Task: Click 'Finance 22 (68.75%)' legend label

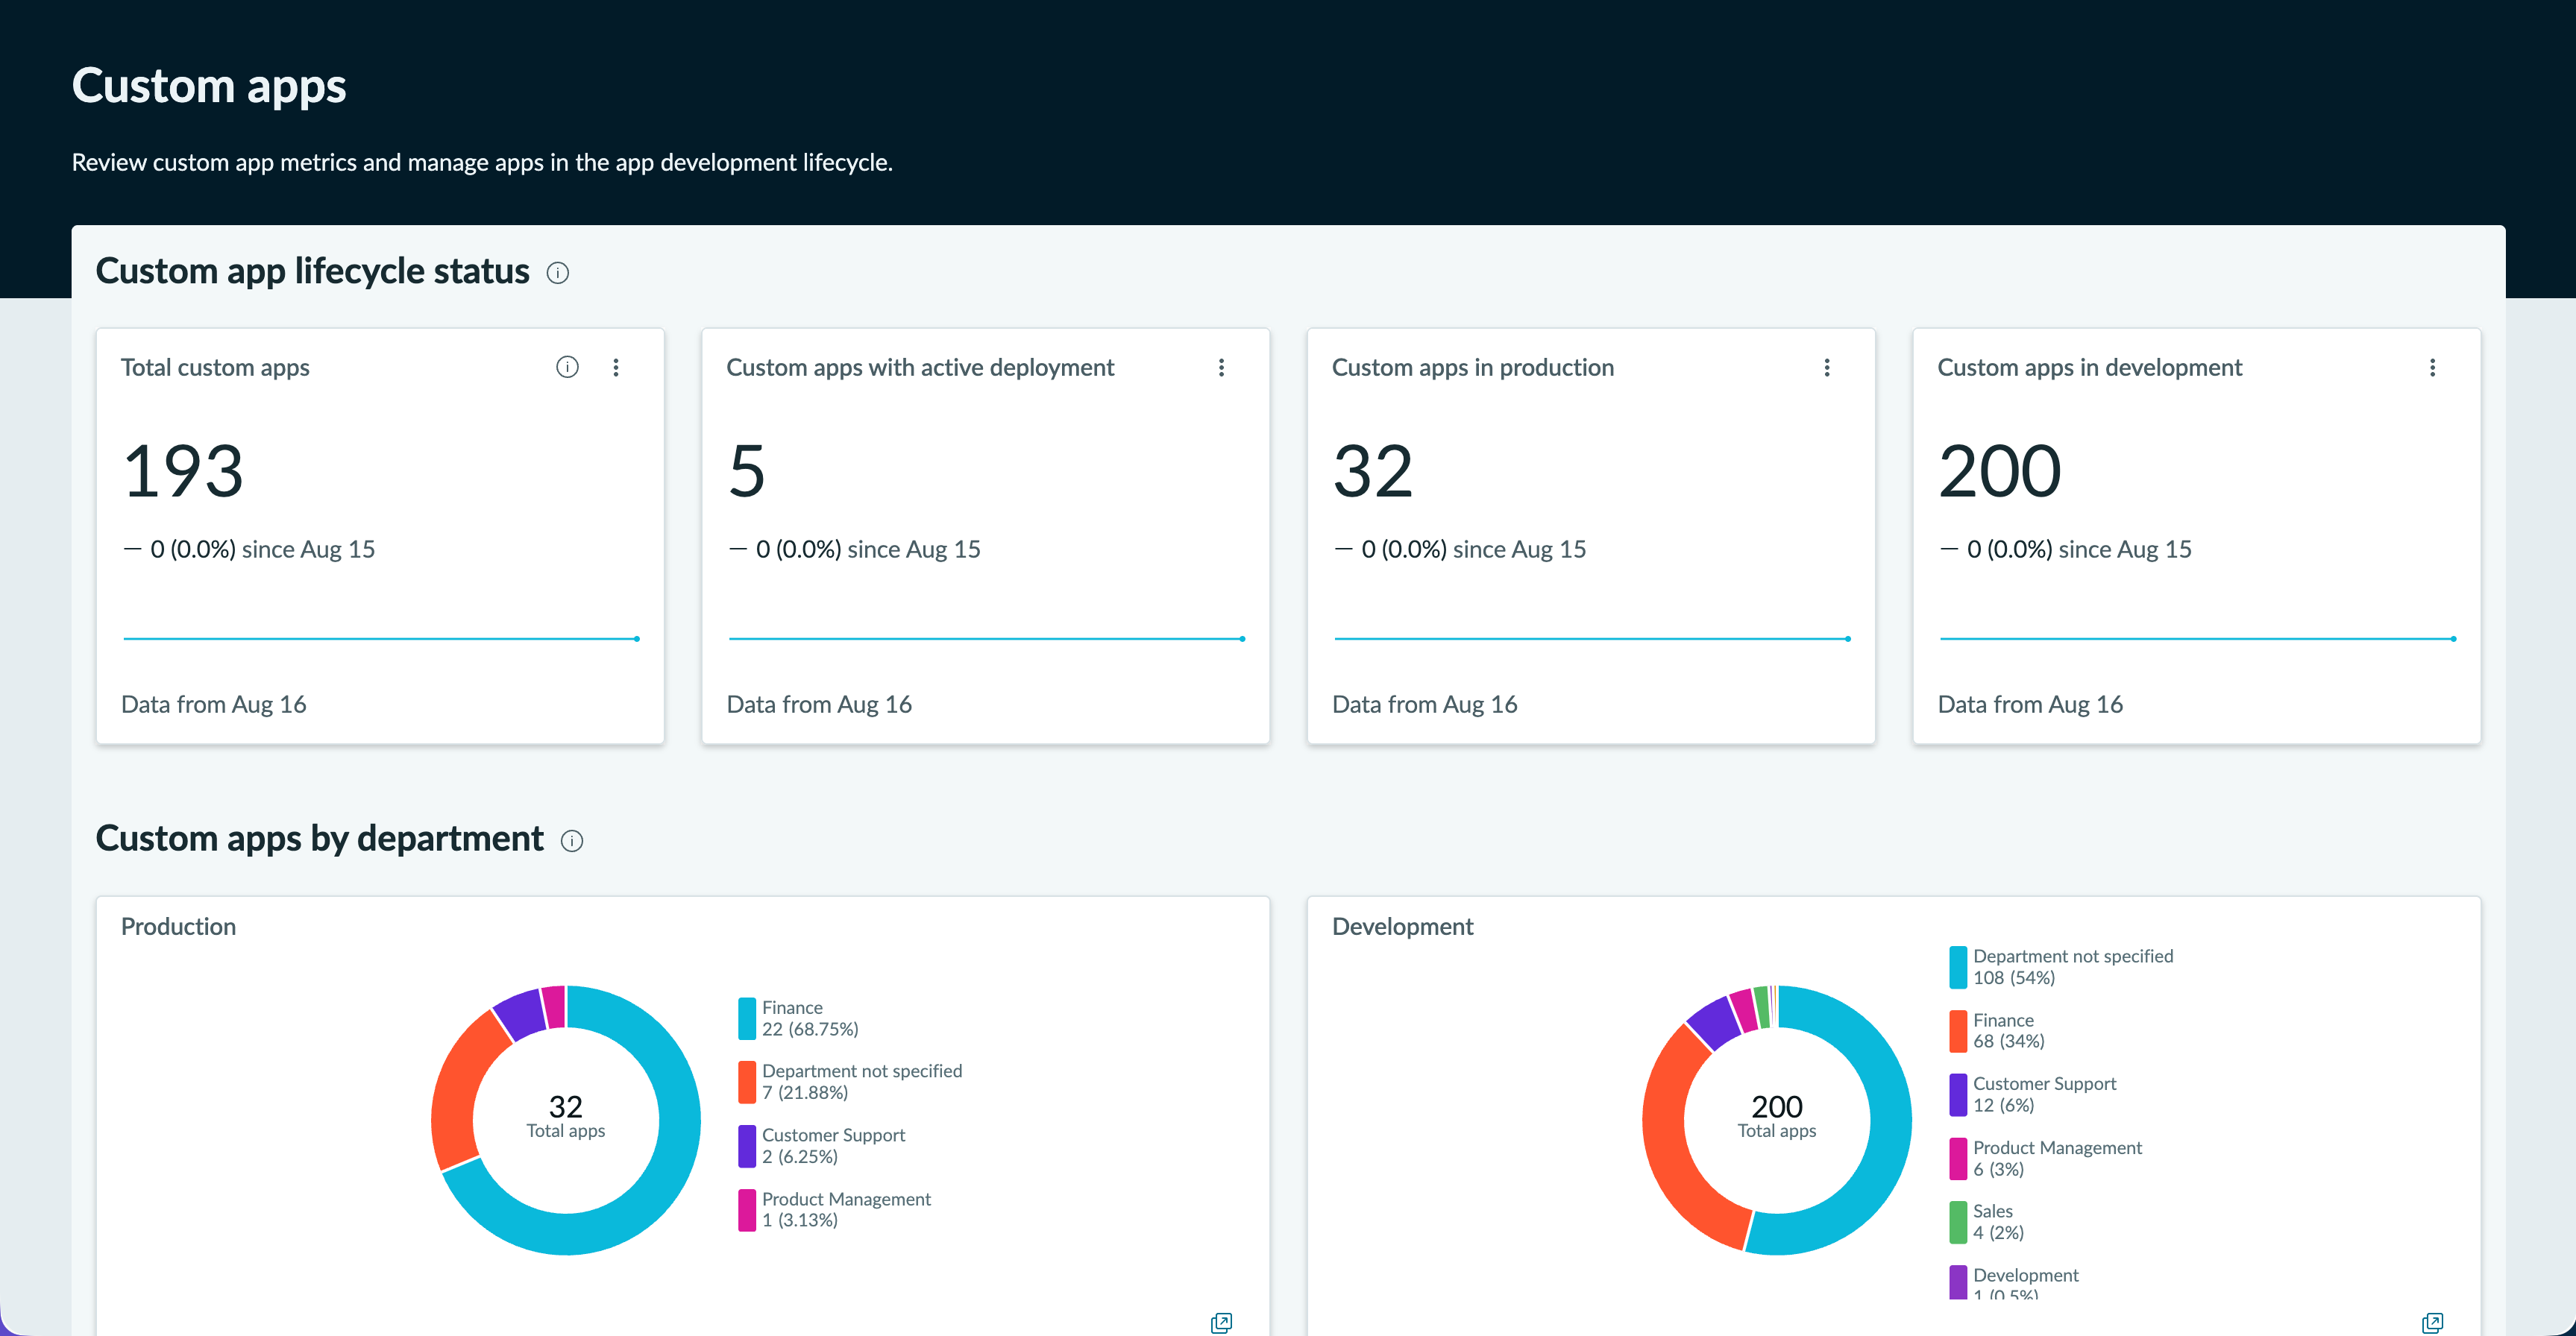Action: click(810, 1019)
